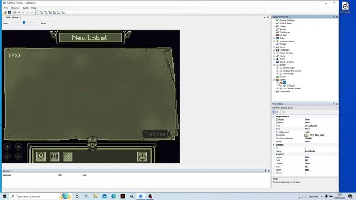Pick the Add GUI list box tool
This screenshot has width=356, height=200.
pos(55,12)
